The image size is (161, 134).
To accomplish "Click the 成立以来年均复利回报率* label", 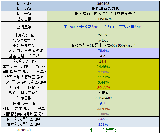I will (x=24, y=66).
